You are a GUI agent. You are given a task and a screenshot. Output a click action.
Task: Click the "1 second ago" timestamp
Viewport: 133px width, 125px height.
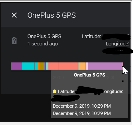pyautogui.click(x=43, y=44)
